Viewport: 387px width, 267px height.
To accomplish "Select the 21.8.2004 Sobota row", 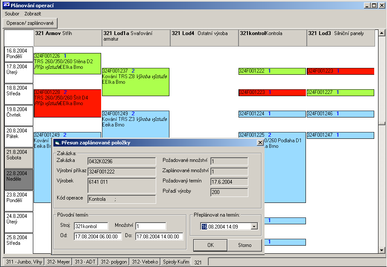I will 19,158.
